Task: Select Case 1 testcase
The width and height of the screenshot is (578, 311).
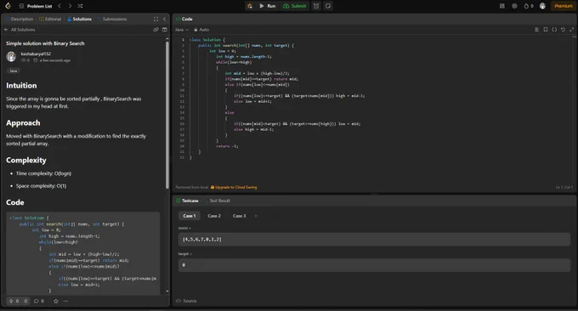Action: coord(190,216)
